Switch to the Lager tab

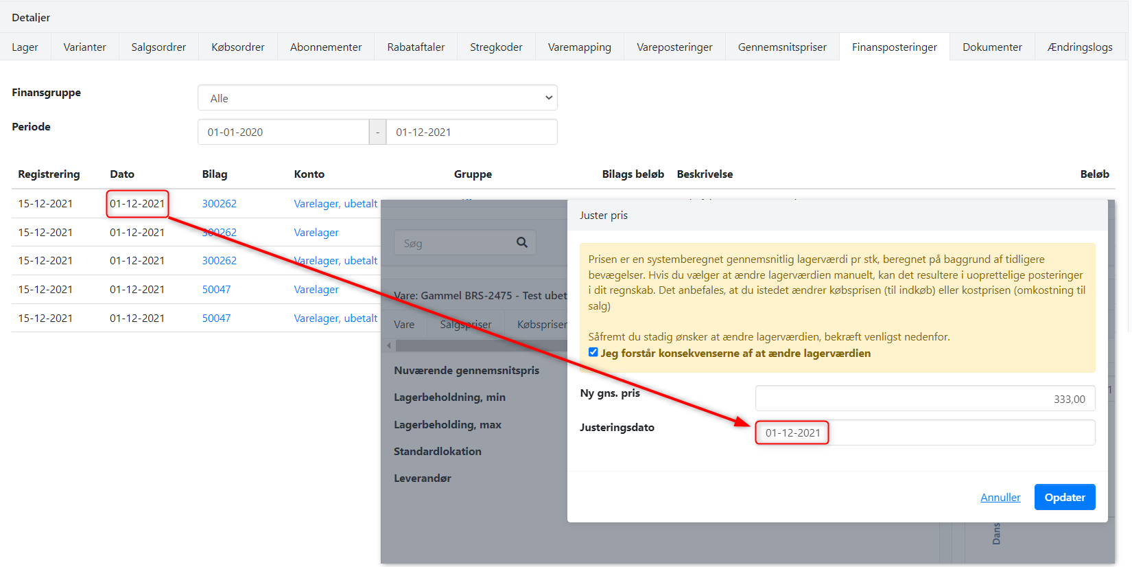pyautogui.click(x=25, y=47)
